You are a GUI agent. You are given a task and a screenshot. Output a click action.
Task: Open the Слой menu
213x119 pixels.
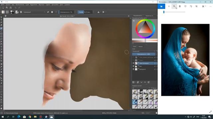27,5
